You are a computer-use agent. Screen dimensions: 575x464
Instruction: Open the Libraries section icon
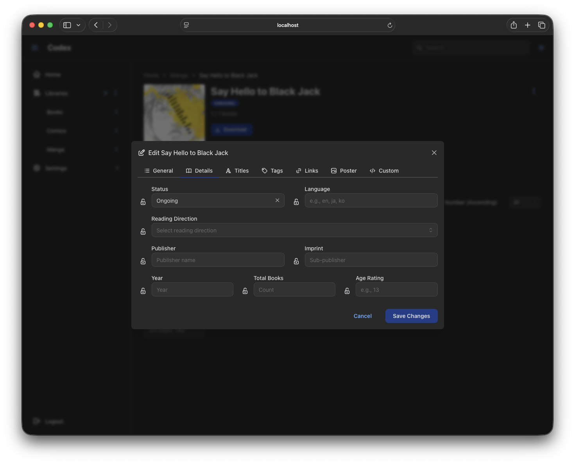pyautogui.click(x=36, y=93)
